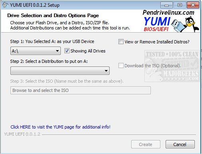202x154 pixels.
Task: Click the Pendrivelinux.com text in header
Action: tap(168, 13)
